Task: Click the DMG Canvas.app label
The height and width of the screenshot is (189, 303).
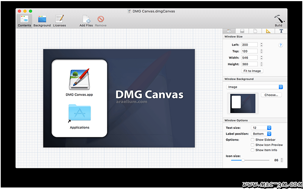Action: [79, 95]
